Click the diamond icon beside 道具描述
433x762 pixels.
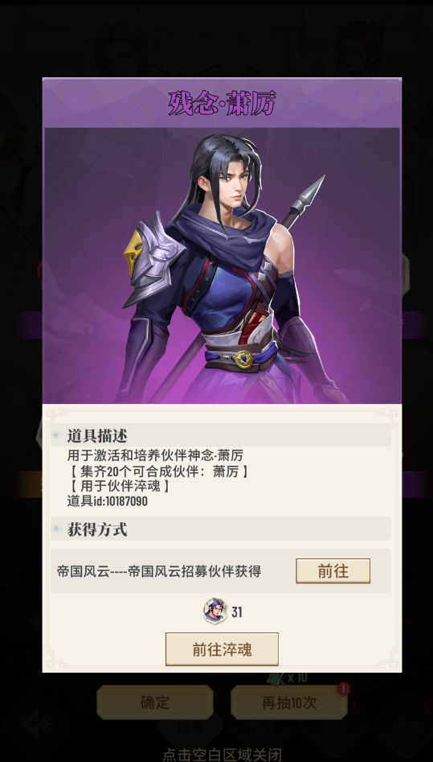point(57,435)
